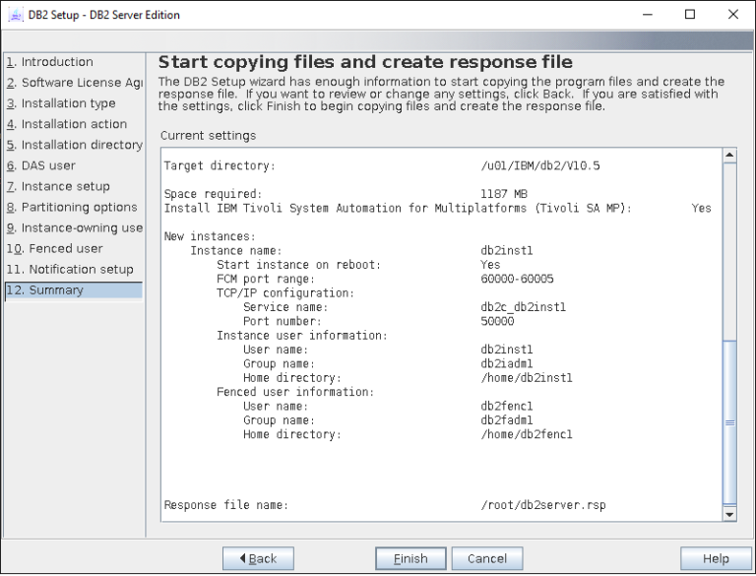This screenshot has width=756, height=576.
Task: Click fenced user name db2fenc1
Action: tap(507, 407)
